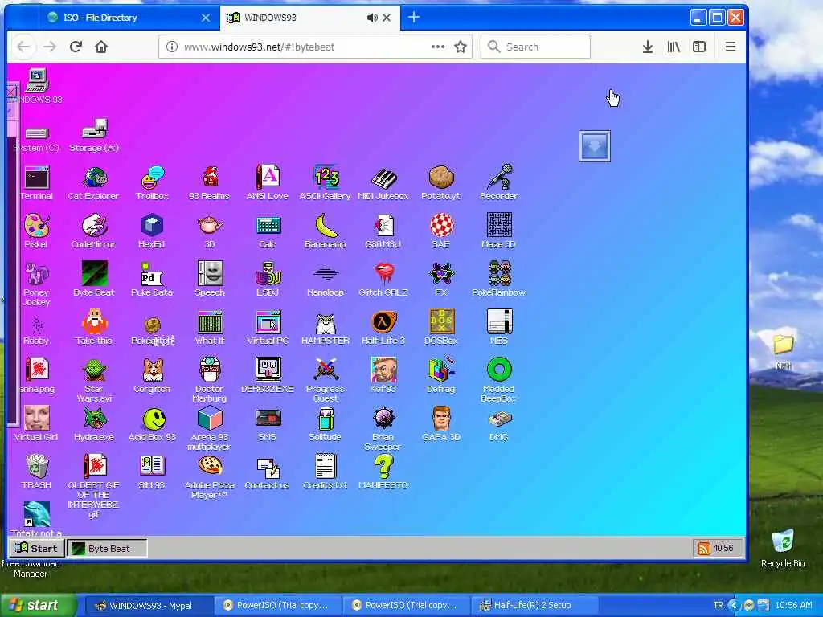823x617 pixels.
Task: Focus the browser Search box
Action: (x=535, y=47)
